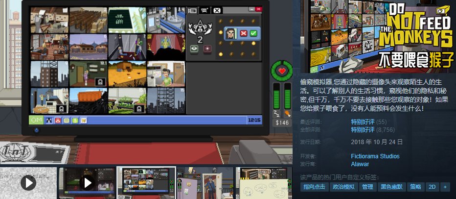
Task: Play the second video thumbnail
Action: (x=87, y=183)
